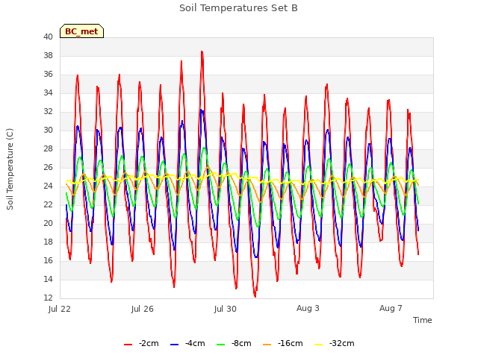Screen dimensions: 478x358
Task: Click the 36 y-axis tick label
Action: 48,74
